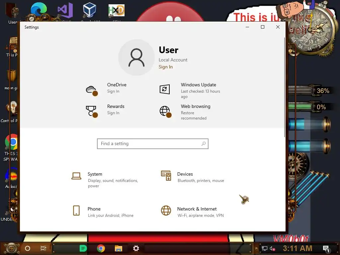340x255 pixels.
Task: Open Google Chrome from the taskbar
Action: [101, 248]
